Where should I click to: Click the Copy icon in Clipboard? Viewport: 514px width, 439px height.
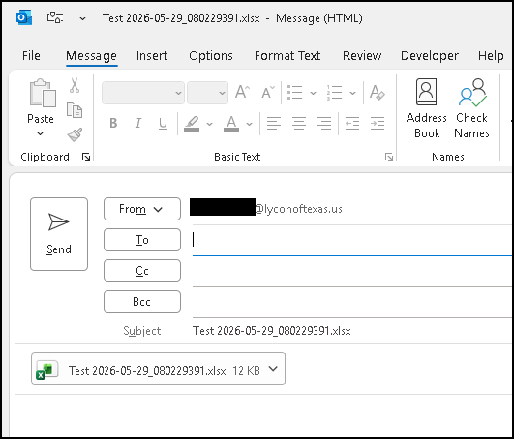[x=75, y=110]
